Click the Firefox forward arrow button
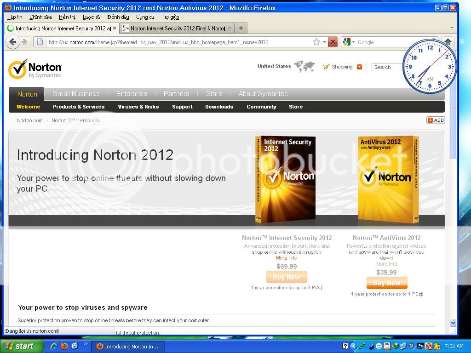This screenshot has width=471, height=353. pos(25,42)
